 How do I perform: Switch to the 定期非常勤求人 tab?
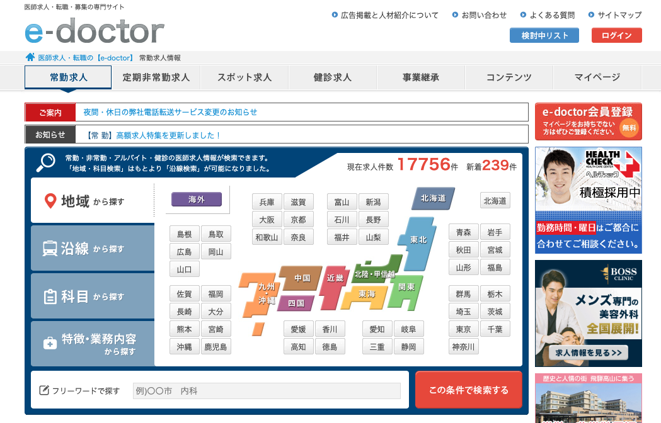pos(157,77)
